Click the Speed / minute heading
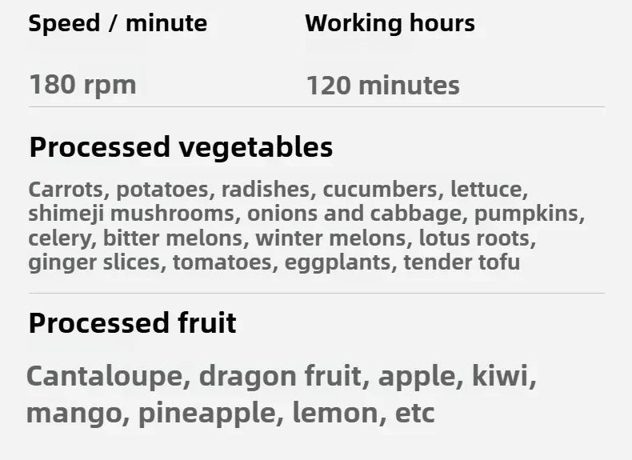Screen dimensions: 632x460 click(x=118, y=23)
